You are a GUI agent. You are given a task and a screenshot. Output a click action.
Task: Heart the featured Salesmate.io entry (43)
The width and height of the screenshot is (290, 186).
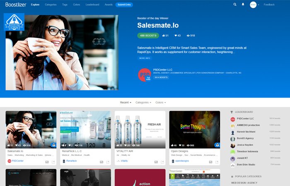[x=178, y=36]
